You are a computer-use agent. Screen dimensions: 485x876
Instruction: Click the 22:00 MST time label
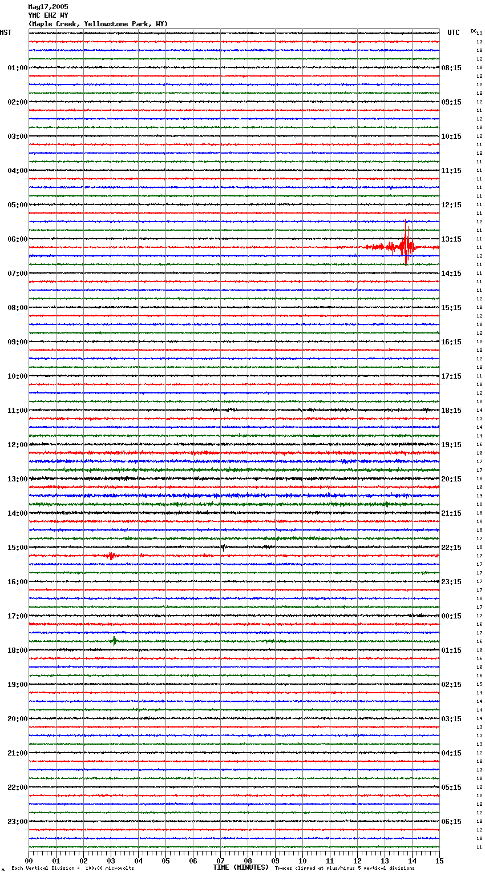pos(18,787)
